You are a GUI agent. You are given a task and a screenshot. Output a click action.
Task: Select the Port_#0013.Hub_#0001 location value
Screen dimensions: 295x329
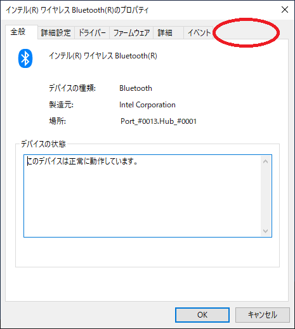coord(159,121)
